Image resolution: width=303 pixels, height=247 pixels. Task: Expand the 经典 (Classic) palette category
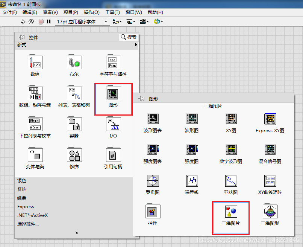[22, 198]
